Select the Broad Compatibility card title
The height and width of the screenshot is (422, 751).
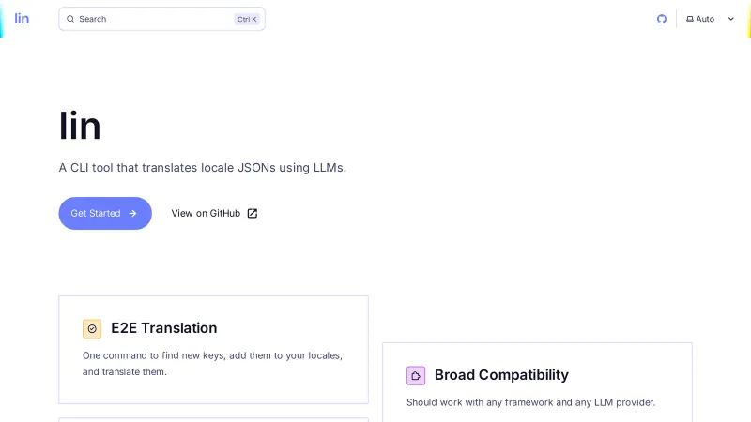point(501,375)
